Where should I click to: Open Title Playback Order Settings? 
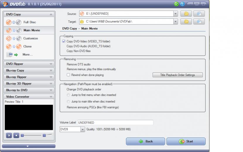(x=178, y=75)
